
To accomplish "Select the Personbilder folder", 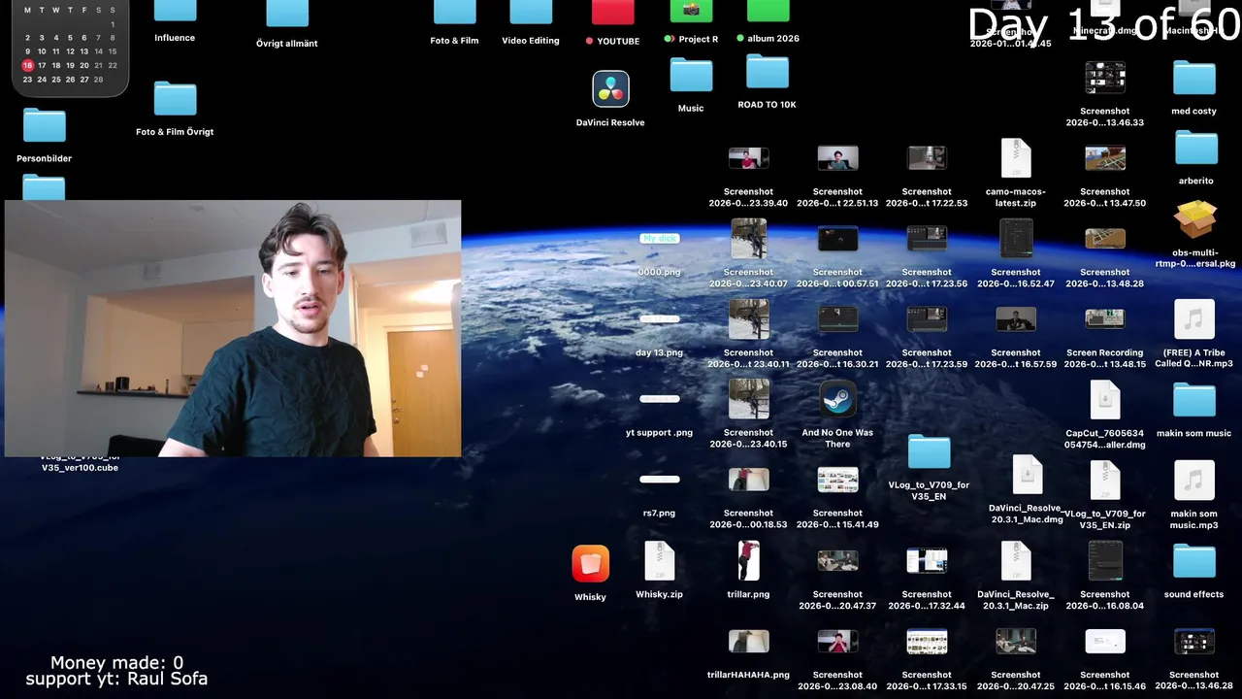I will [45, 125].
